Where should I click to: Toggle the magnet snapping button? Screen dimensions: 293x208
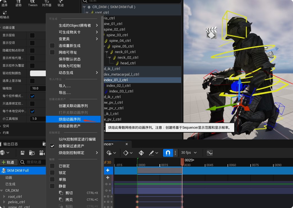(168, 153)
